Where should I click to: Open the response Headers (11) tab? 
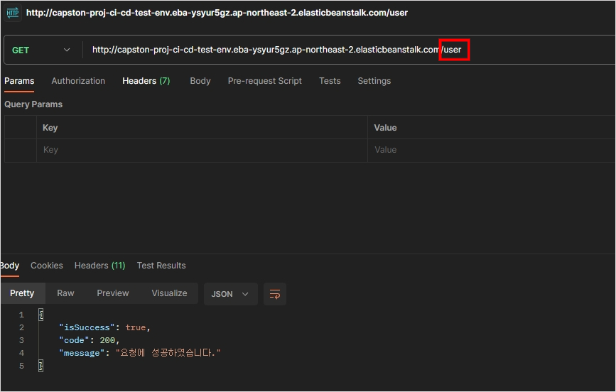99,266
